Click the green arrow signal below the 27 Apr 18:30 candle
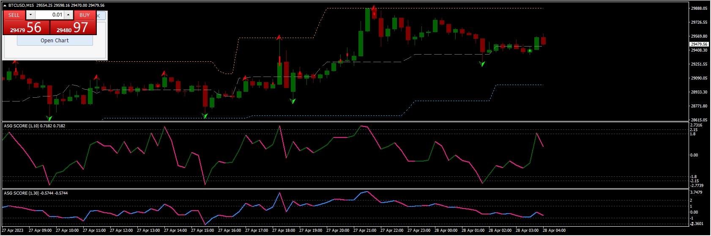Screen dimensions: 711x236 tap(293, 101)
